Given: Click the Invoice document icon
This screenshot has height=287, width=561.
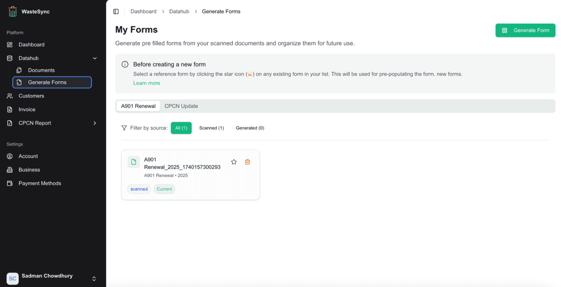Looking at the screenshot, I should click(10, 109).
